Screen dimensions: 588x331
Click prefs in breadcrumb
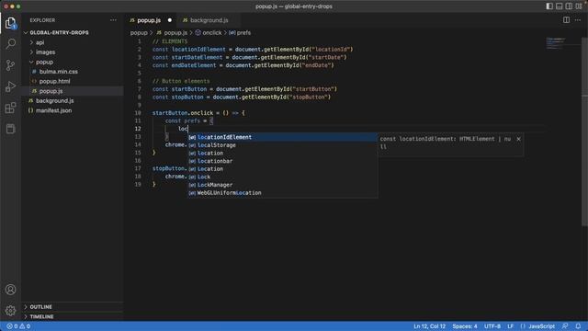coord(243,33)
